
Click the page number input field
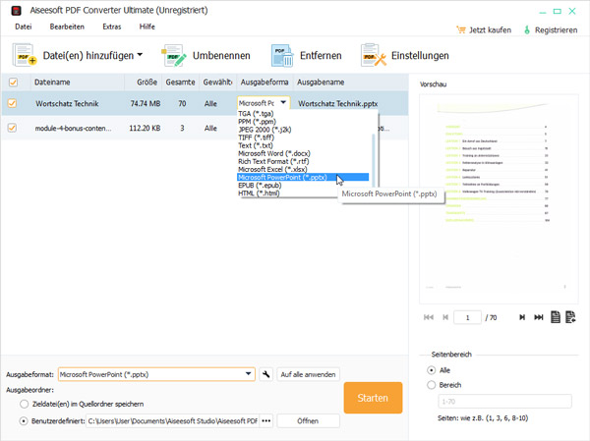click(468, 317)
